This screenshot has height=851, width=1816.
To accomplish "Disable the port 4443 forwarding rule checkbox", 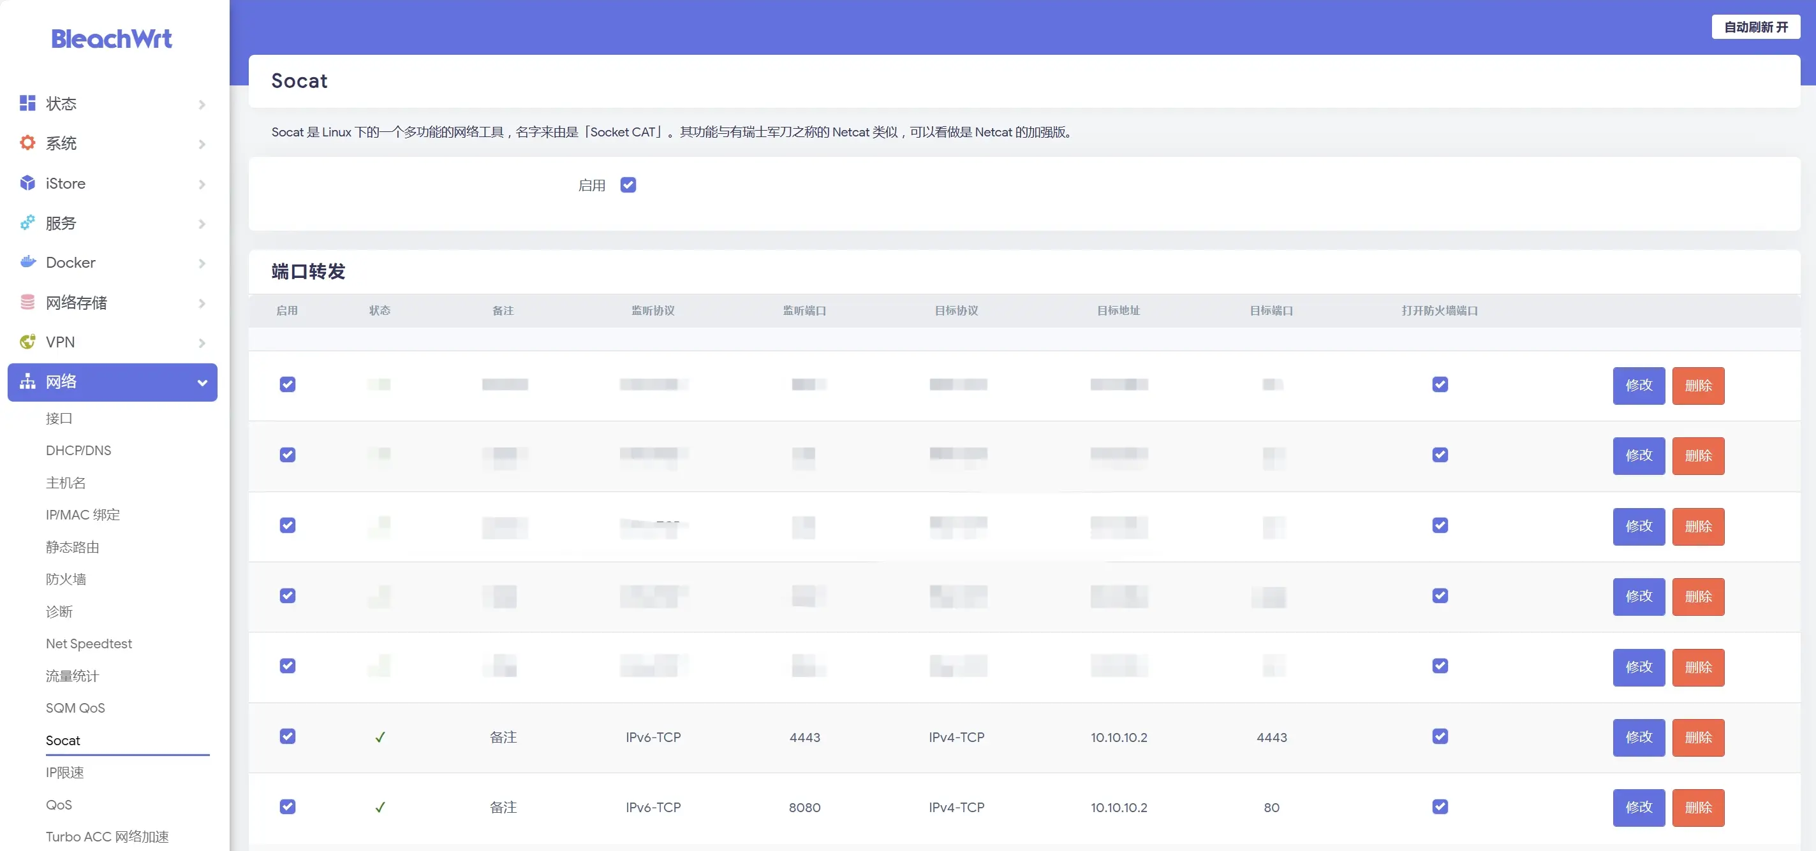I will click(288, 736).
